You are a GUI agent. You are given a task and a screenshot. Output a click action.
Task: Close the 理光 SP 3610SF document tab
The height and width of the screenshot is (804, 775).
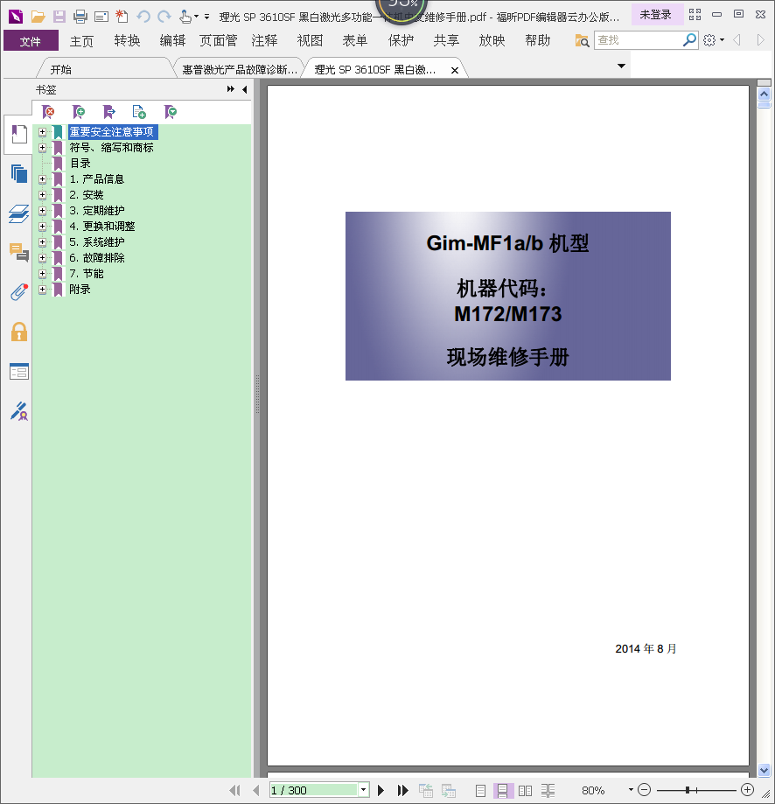(x=455, y=70)
